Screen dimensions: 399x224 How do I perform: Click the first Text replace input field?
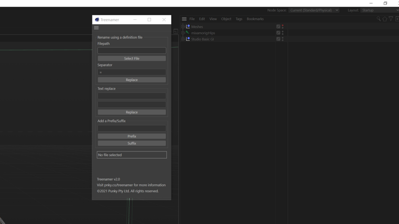131,96
